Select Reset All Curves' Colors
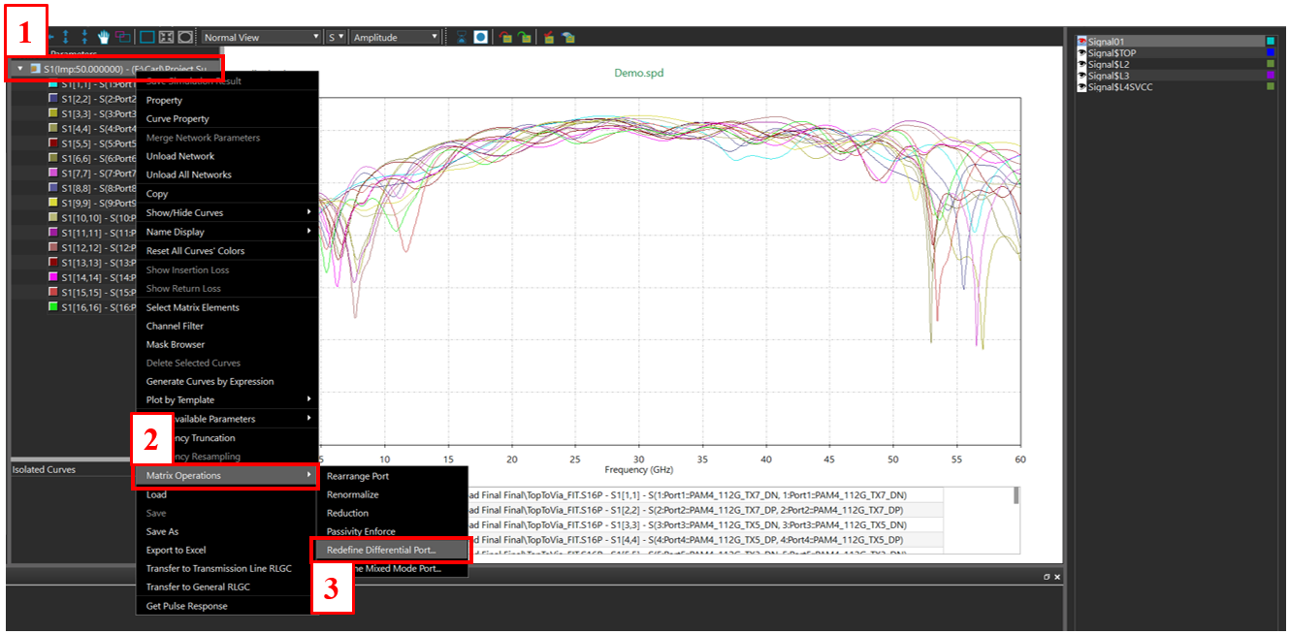This screenshot has height=634, width=1289. tap(227, 250)
